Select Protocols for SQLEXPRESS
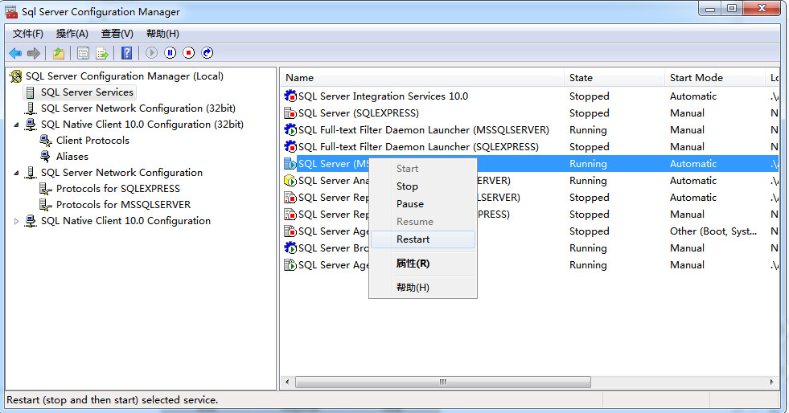 pyautogui.click(x=117, y=189)
